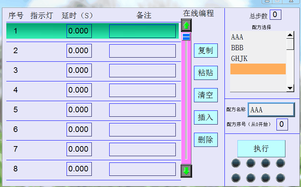Screen dimensions: 301x187
Task: Click the green up arrow scroll icon
Action: click(186, 26)
